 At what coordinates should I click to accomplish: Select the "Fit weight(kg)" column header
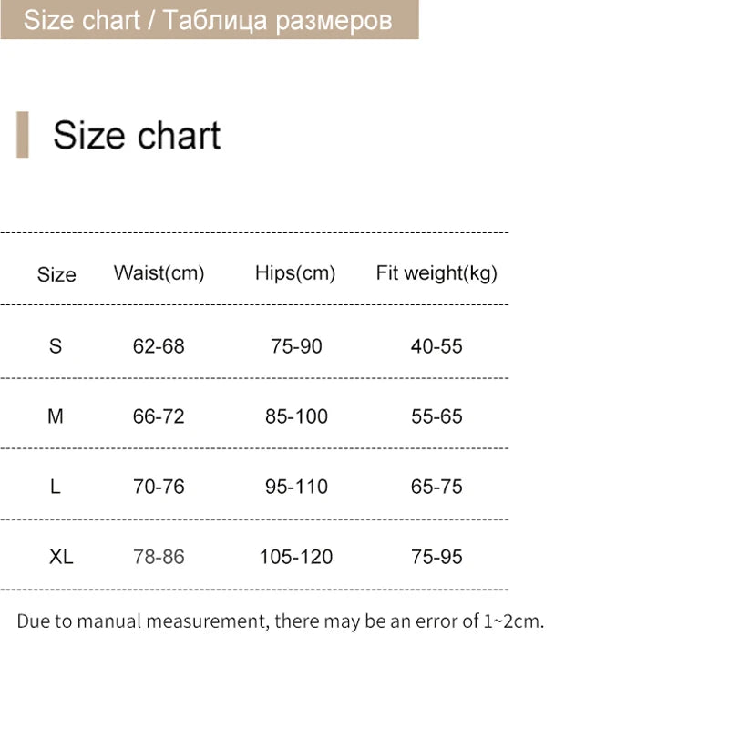436,272
